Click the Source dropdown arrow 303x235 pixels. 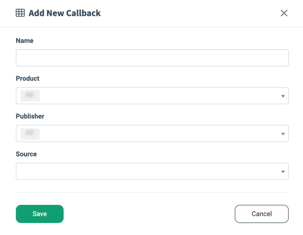[283, 172]
